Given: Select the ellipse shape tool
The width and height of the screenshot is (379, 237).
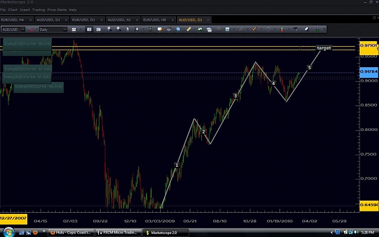Looking at the screenshot, I should click(x=268, y=29).
